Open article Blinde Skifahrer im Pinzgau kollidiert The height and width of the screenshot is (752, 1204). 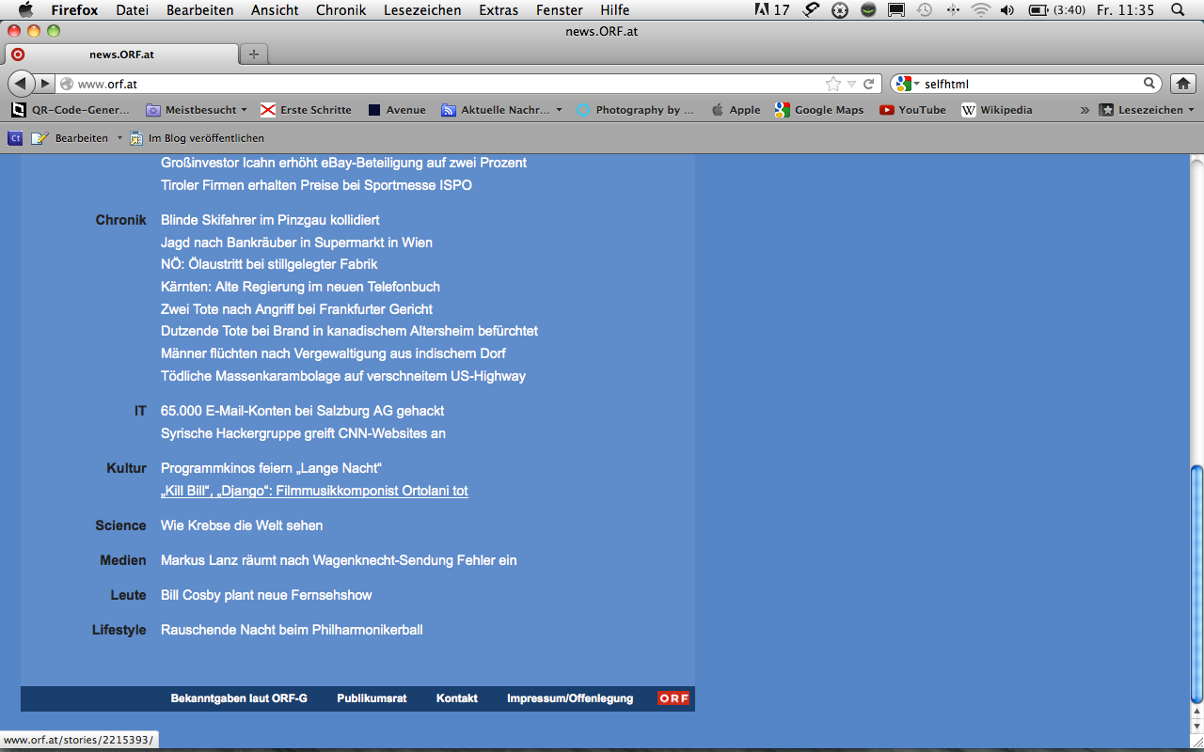pyautogui.click(x=270, y=220)
